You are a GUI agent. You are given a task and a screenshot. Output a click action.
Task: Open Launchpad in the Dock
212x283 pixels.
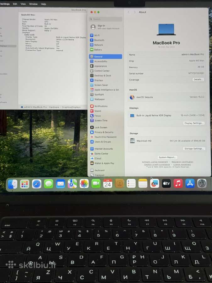pyautogui.click(x=24, y=184)
